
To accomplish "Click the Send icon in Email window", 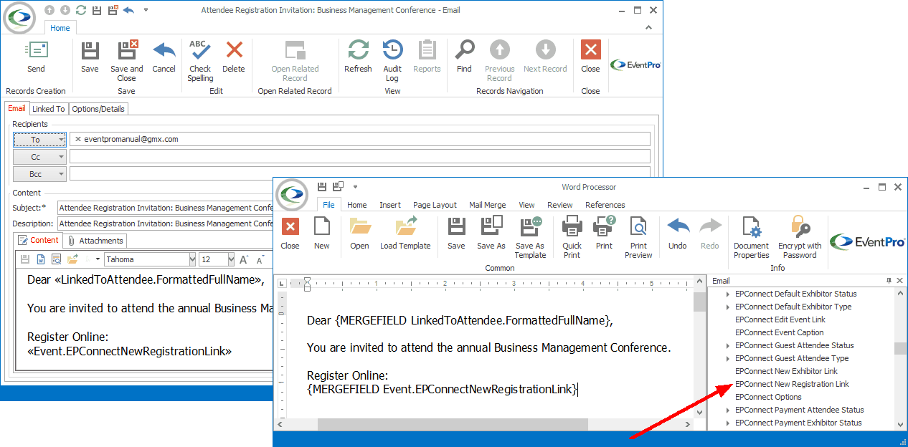I will click(x=36, y=50).
